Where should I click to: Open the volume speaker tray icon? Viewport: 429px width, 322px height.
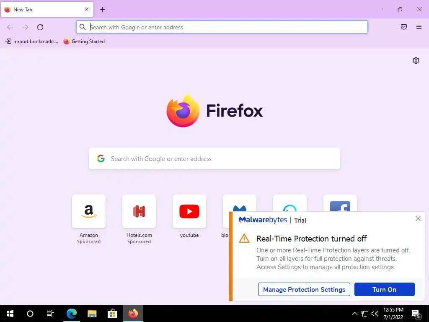(x=375, y=314)
